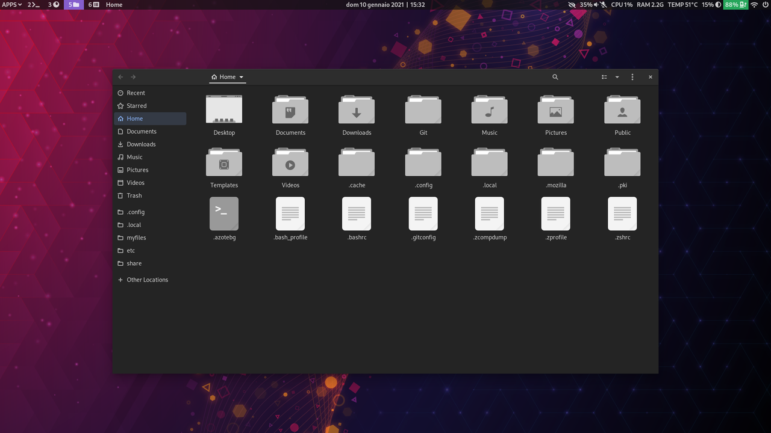Click the 35% volume indicator
Screen dimensions: 771x433
click(x=588, y=4)
